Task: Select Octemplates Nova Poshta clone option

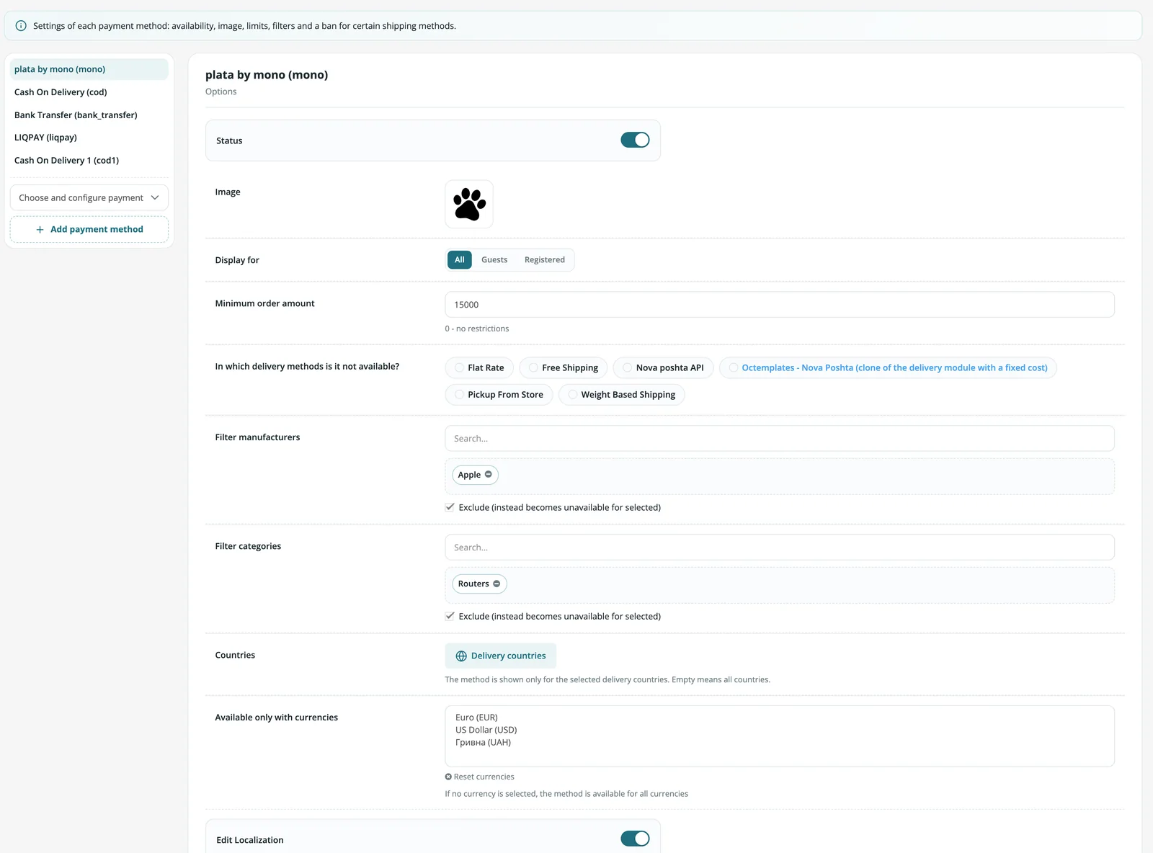Action: pyautogui.click(x=888, y=367)
